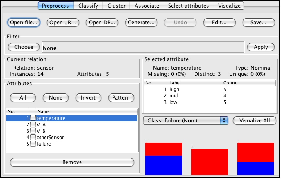Tick the failure attribute checkbox
Viewport: 281px width, 179px height.
tap(33, 144)
